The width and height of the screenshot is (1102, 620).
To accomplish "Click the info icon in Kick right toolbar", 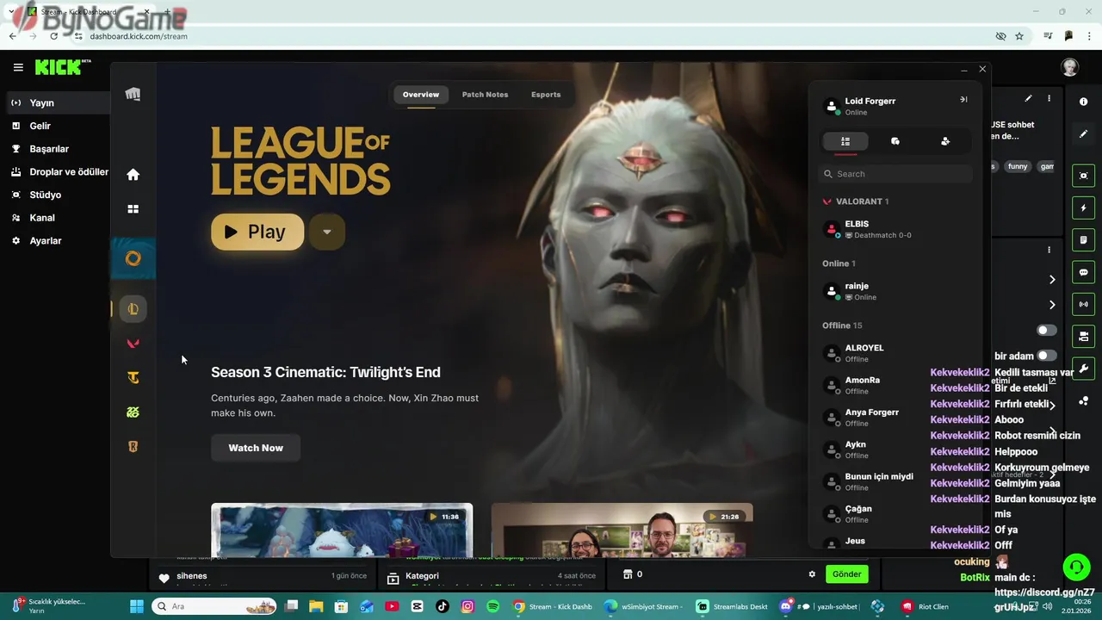I will click(x=1084, y=102).
